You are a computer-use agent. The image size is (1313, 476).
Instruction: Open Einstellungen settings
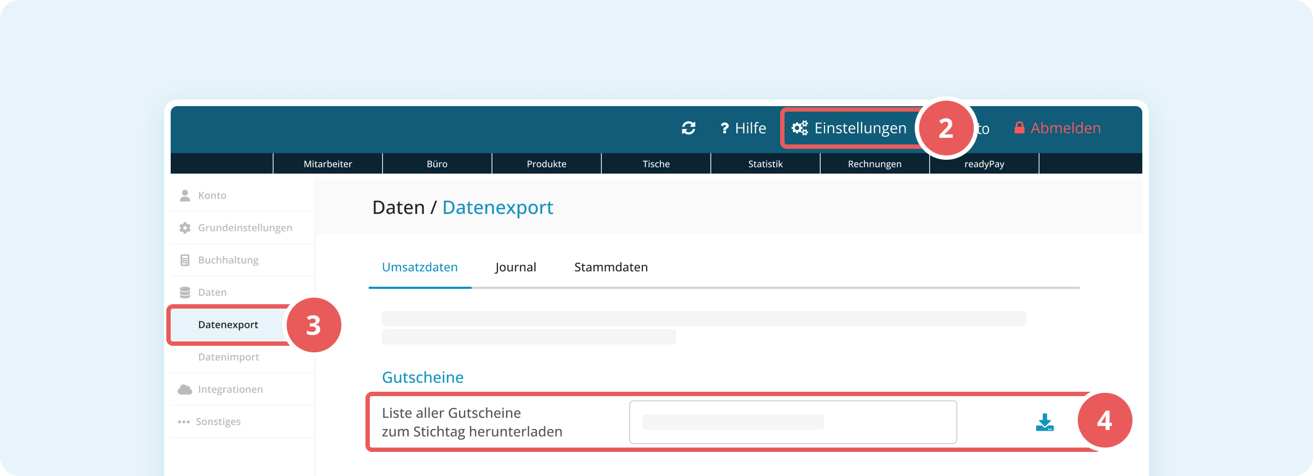[x=849, y=128]
